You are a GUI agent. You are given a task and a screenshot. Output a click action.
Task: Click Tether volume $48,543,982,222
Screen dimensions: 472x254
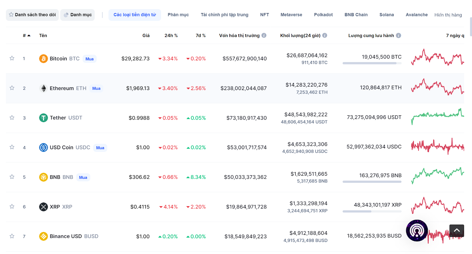coord(306,114)
